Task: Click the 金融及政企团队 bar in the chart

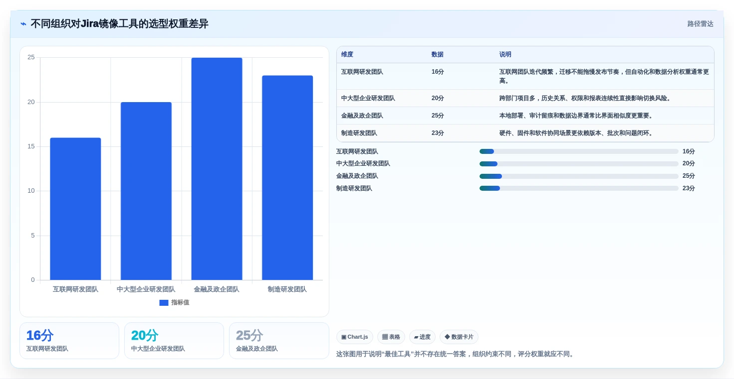Action: [x=217, y=169]
